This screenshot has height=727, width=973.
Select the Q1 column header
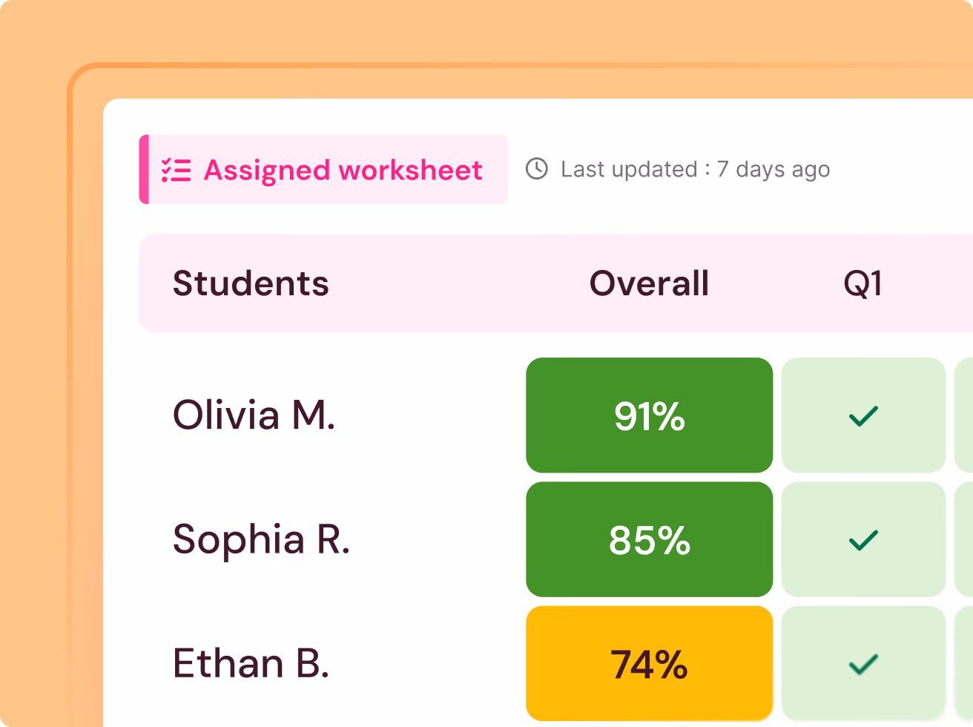(x=863, y=283)
